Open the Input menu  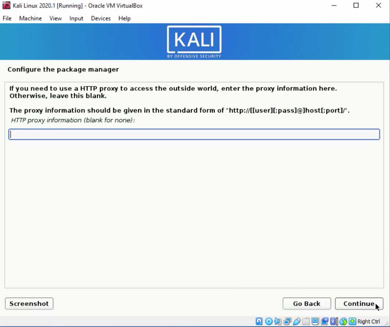coord(76,18)
